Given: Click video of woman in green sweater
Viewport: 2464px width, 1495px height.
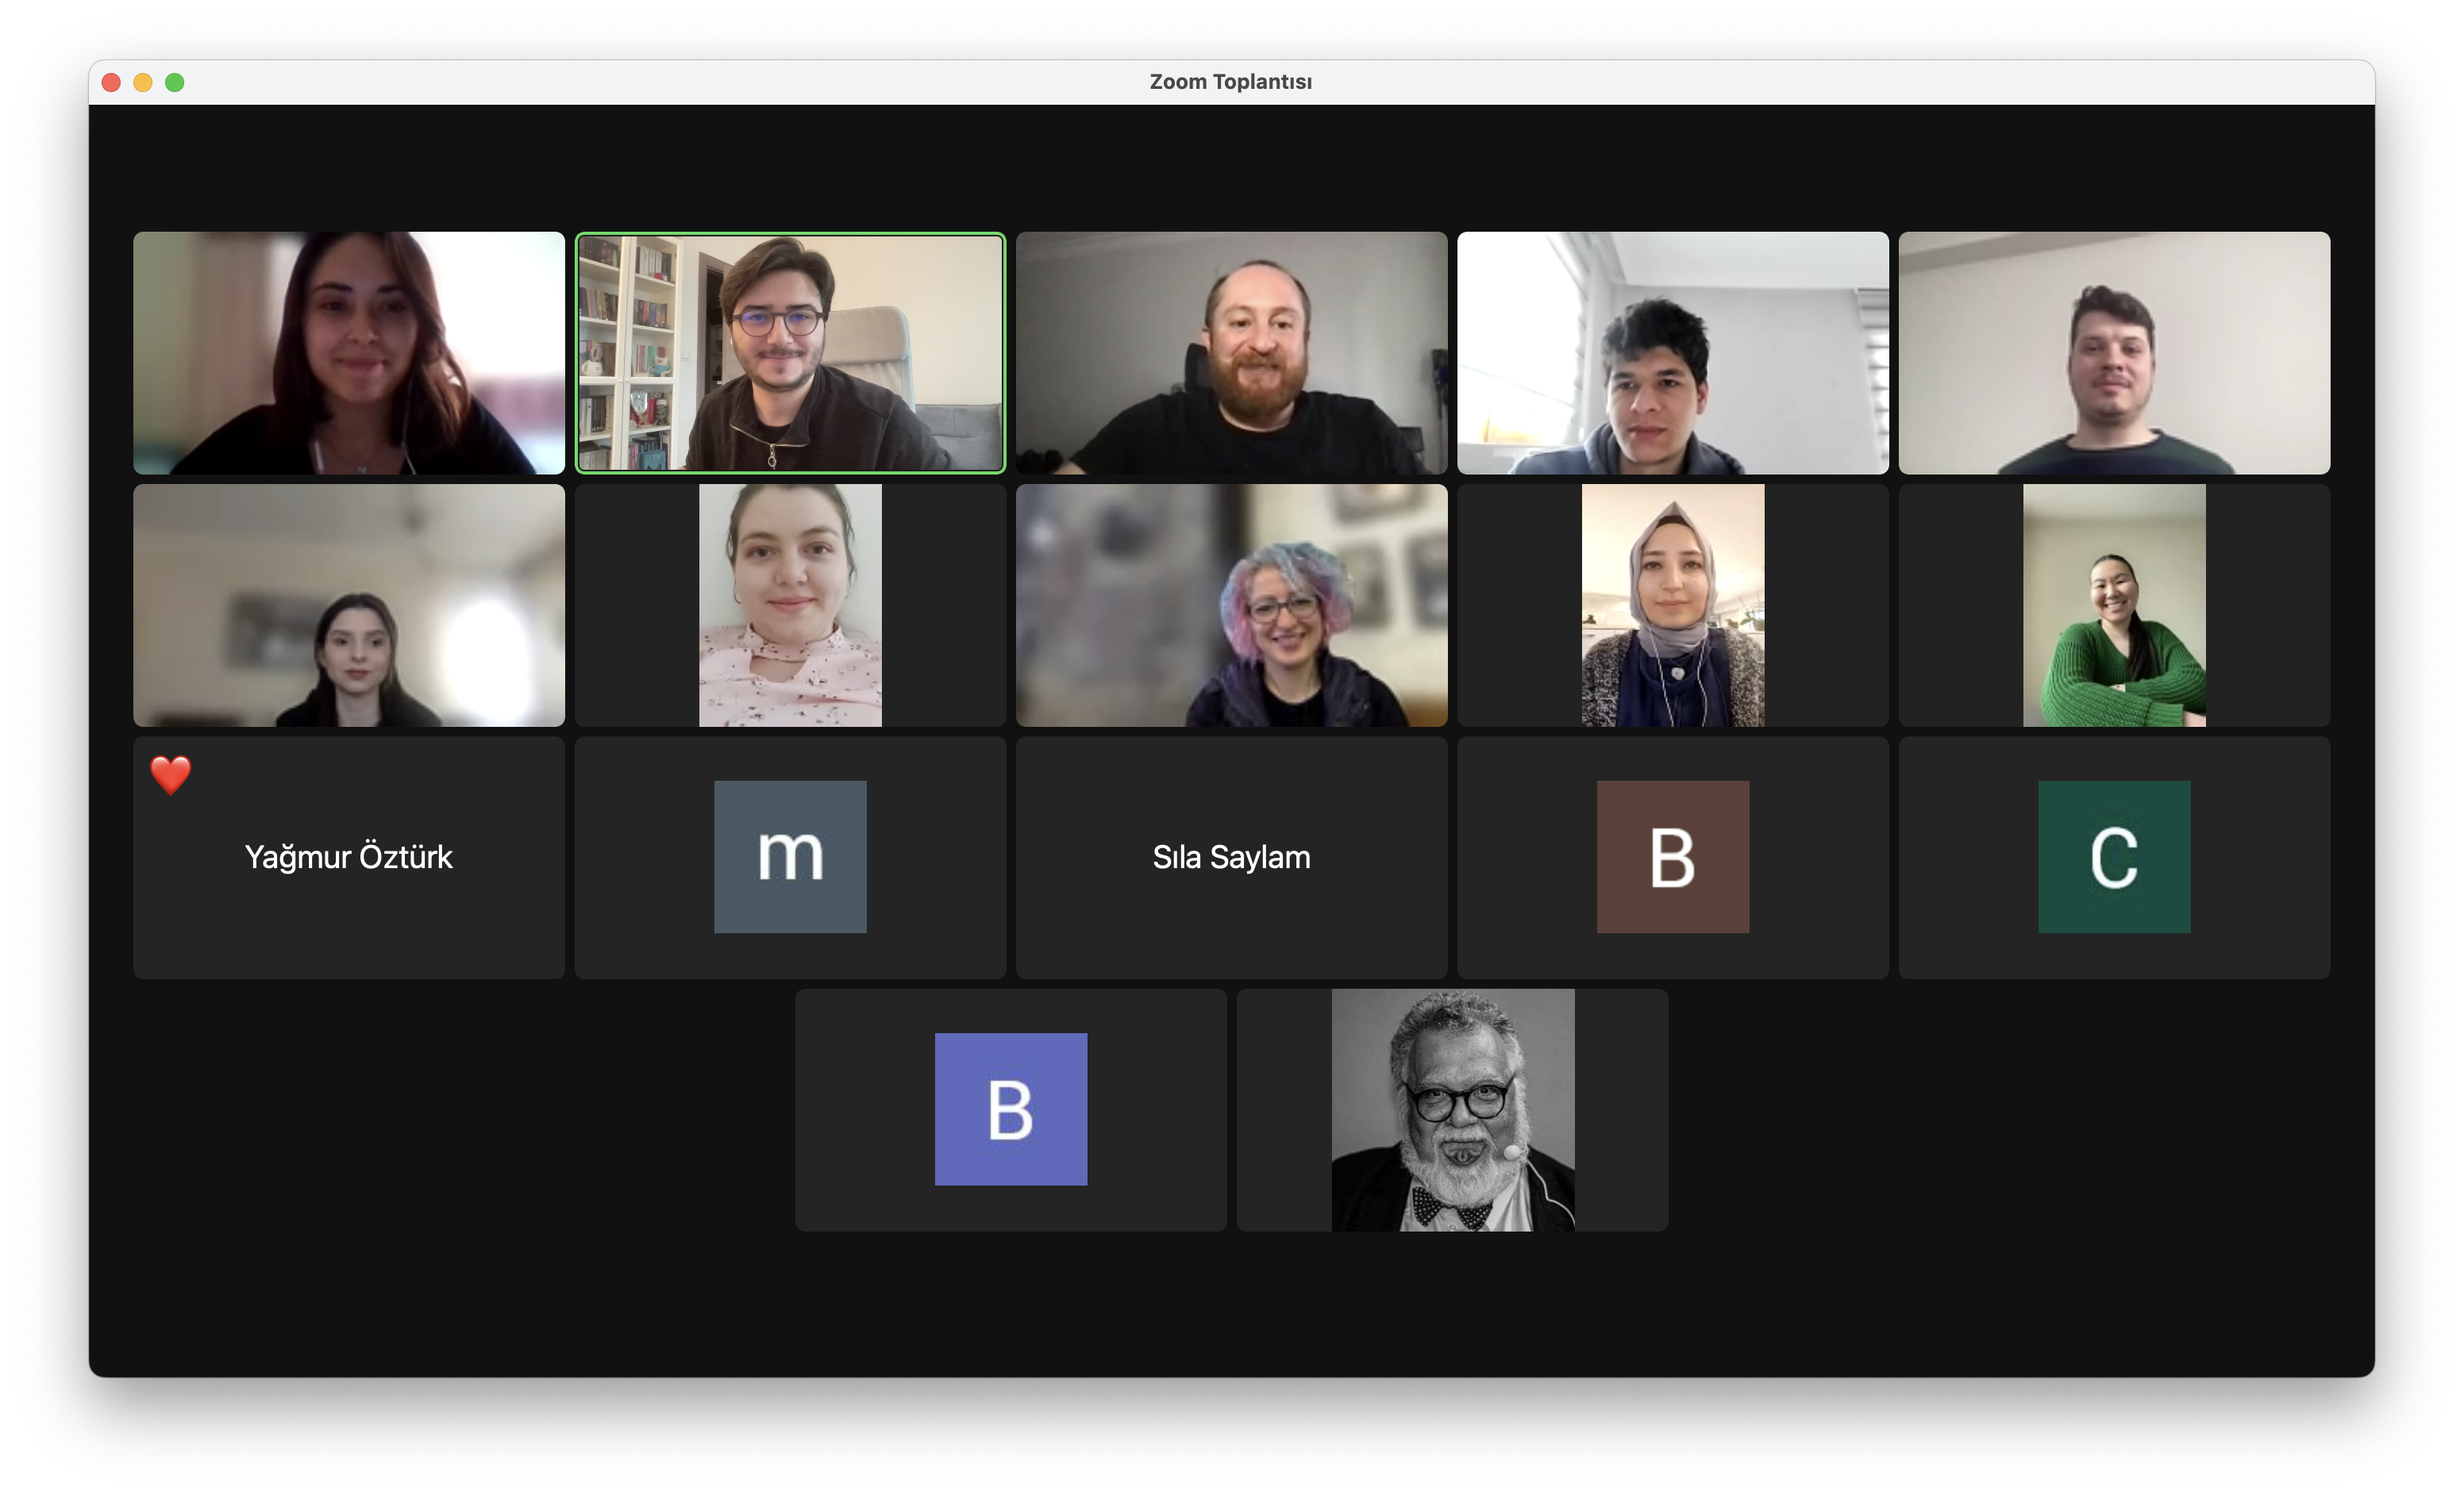Looking at the screenshot, I should click(2113, 605).
